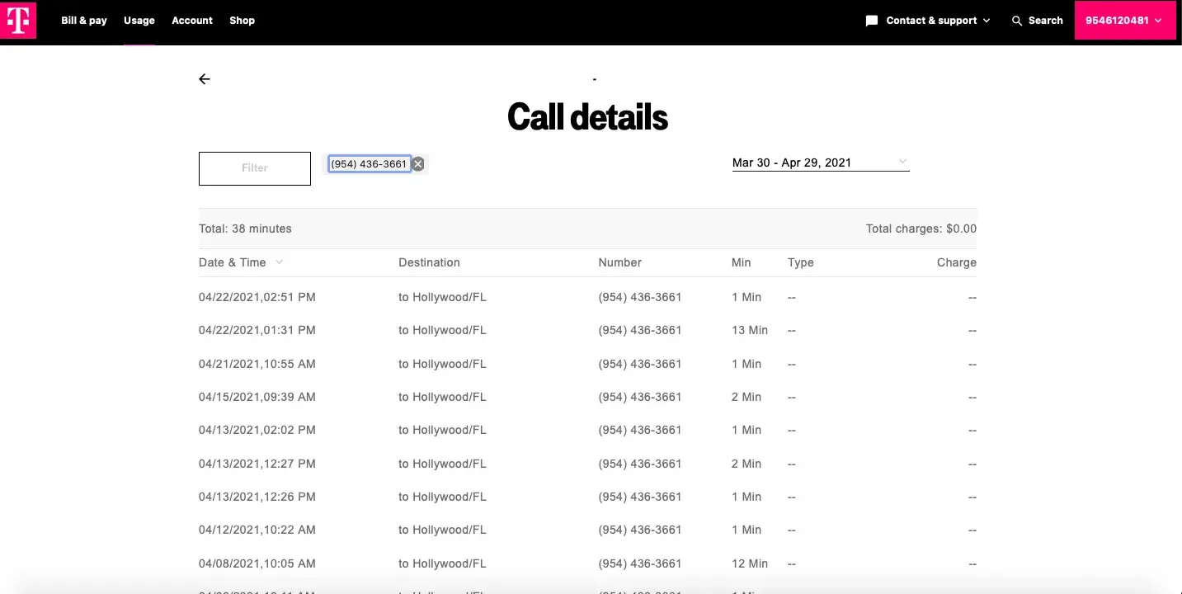
Task: Click the Search link in header
Action: pyautogui.click(x=1045, y=21)
